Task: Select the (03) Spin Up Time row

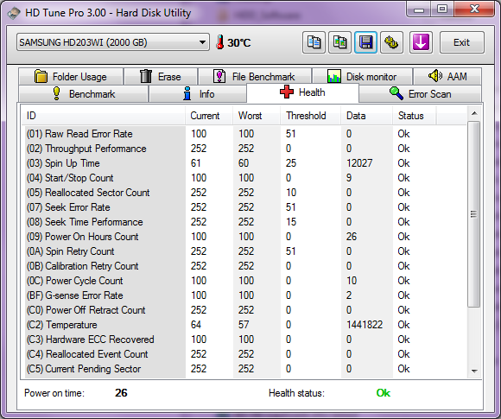Action: [244, 163]
